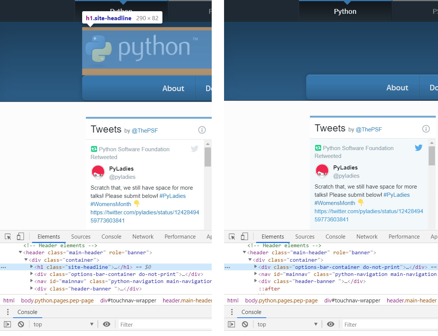Screen dimensions: 438x336
Task: Expand options-bar-container node in left tree
Action: pos(32,274)
